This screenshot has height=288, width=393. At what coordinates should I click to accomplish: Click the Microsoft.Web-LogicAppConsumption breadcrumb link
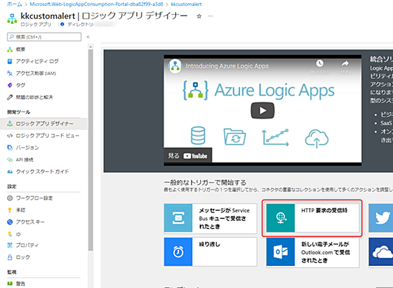coord(97,4)
